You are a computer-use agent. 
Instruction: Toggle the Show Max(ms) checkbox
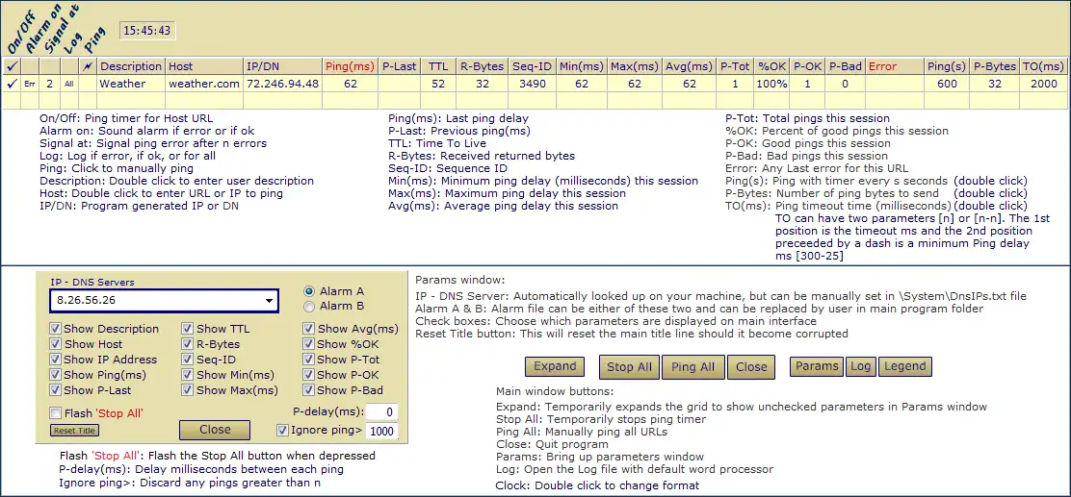tap(188, 390)
